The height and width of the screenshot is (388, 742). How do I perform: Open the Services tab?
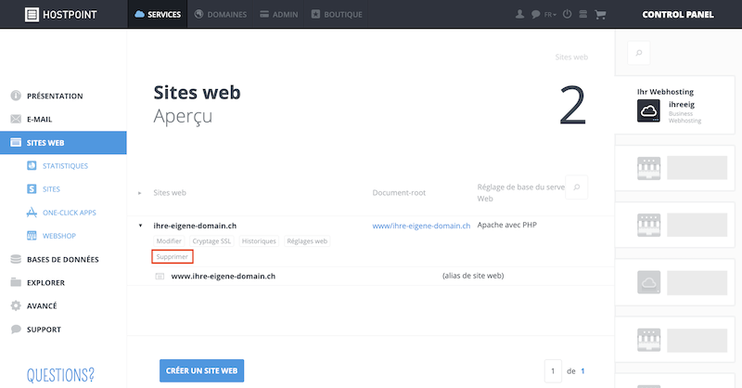click(x=158, y=15)
